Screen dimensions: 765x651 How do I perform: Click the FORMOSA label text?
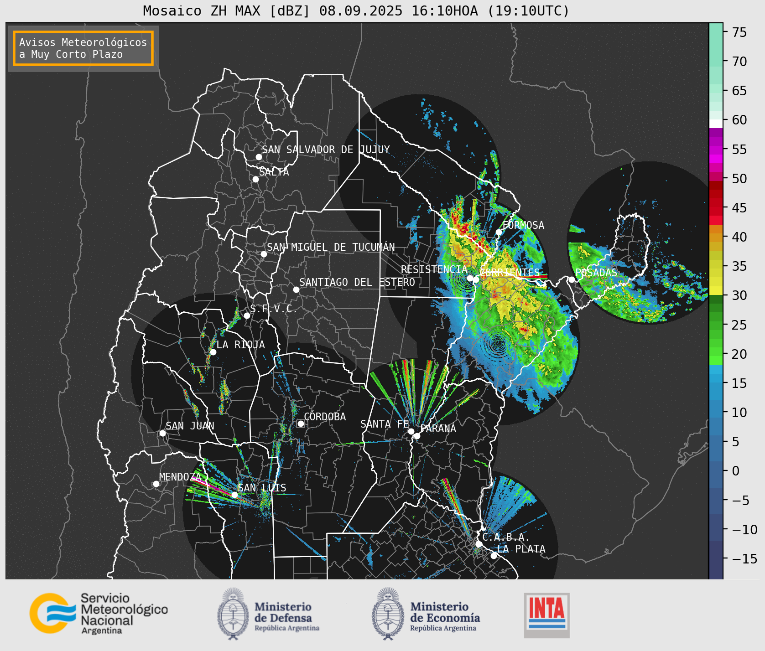tap(523, 225)
